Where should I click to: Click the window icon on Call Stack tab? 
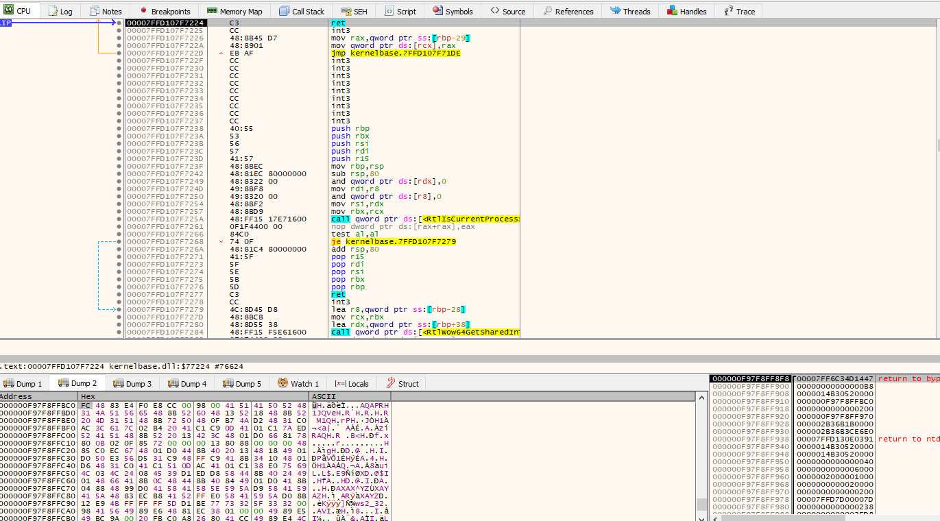(x=285, y=11)
